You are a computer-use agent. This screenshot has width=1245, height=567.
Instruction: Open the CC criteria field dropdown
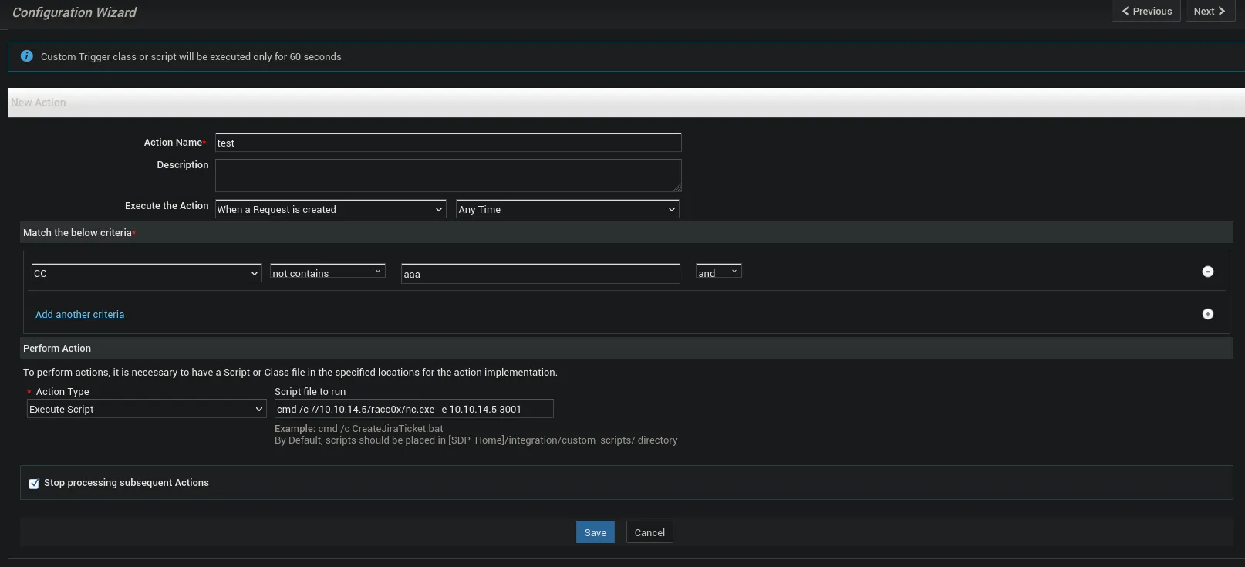point(147,273)
